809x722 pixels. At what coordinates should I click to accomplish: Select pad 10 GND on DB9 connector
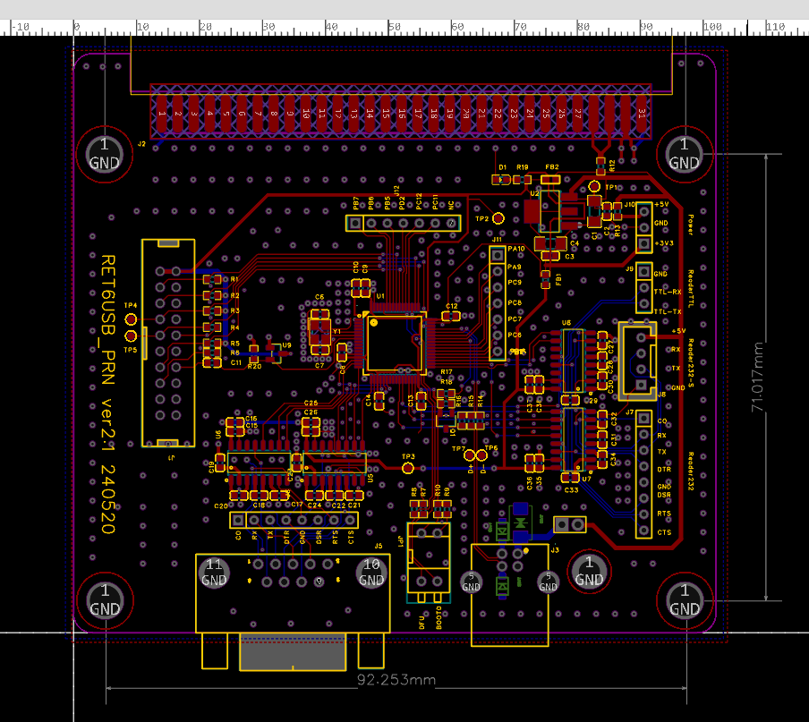coord(371,573)
